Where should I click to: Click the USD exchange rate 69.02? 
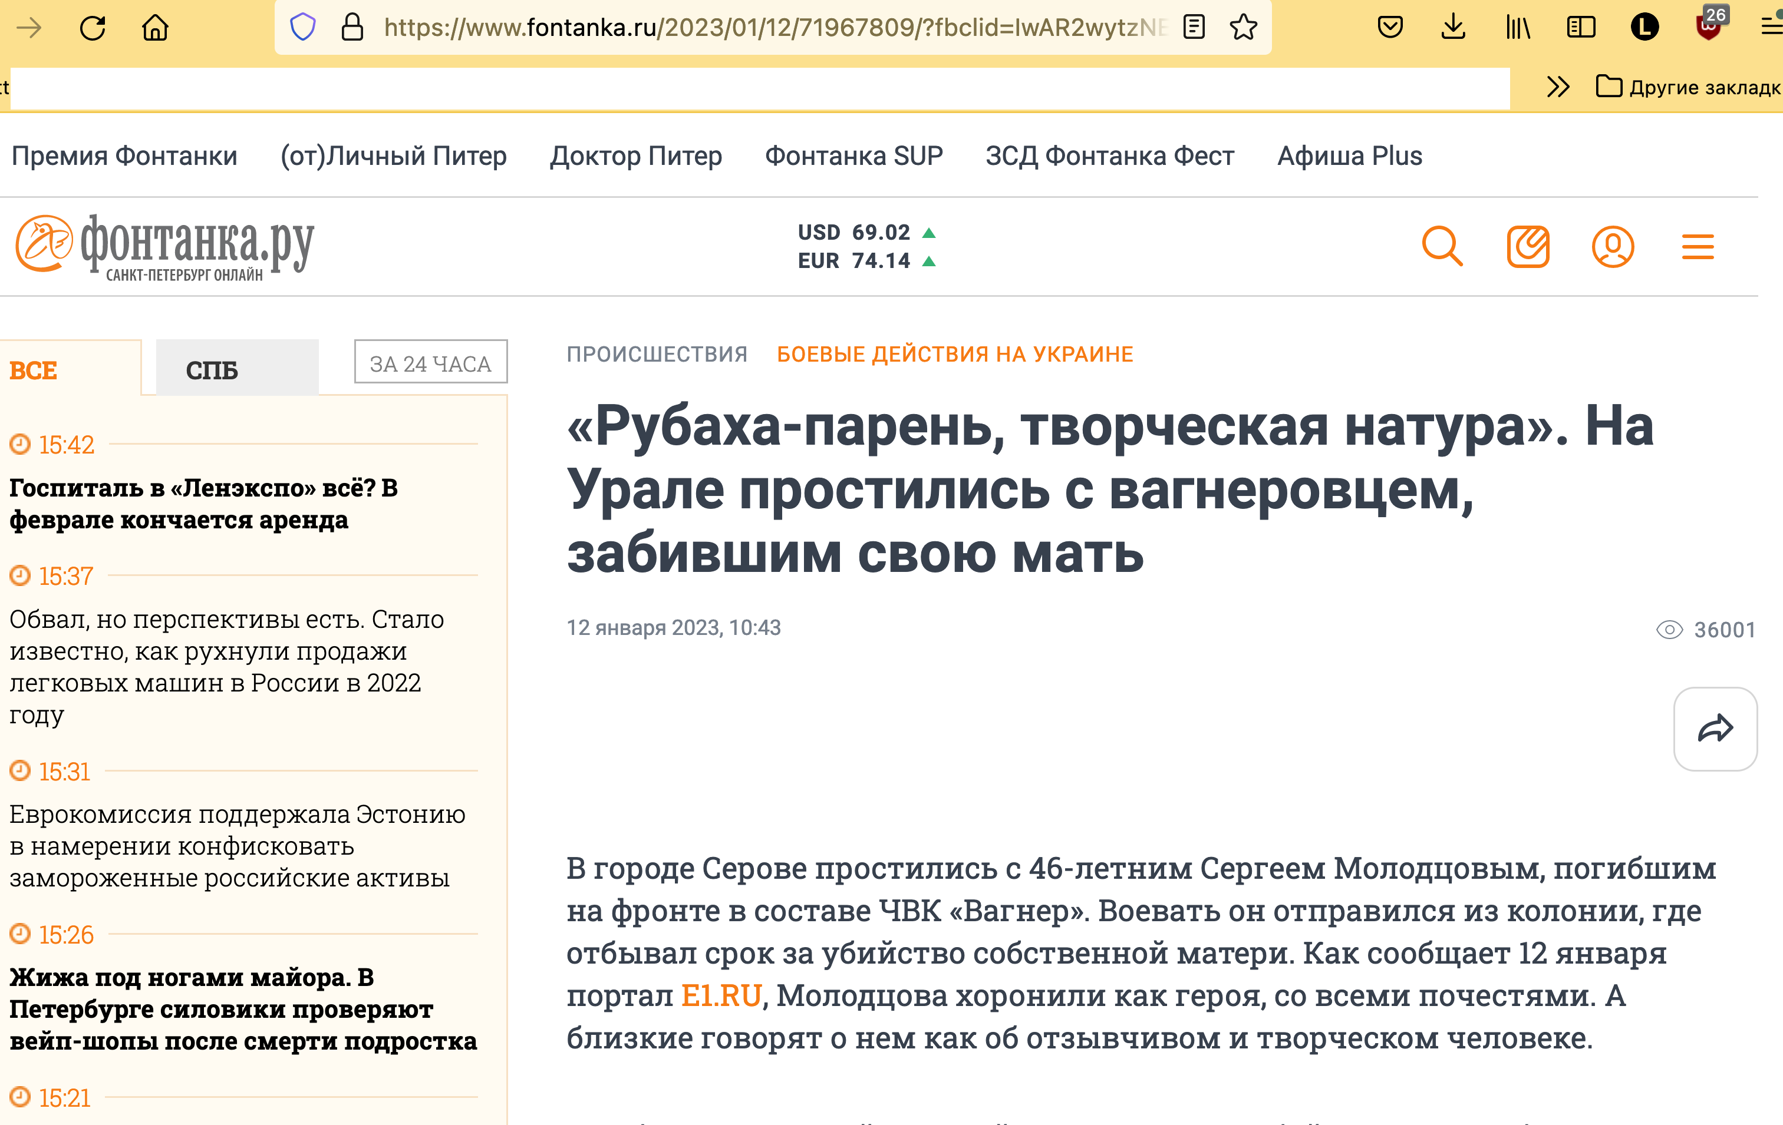(x=866, y=233)
